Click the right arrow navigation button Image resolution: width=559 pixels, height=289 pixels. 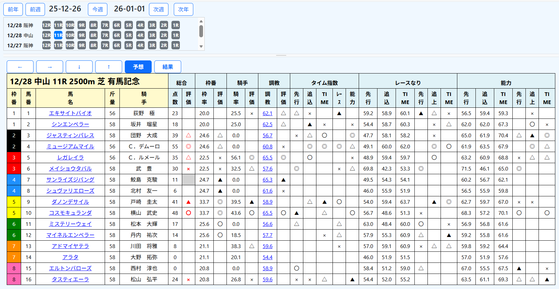click(50, 67)
